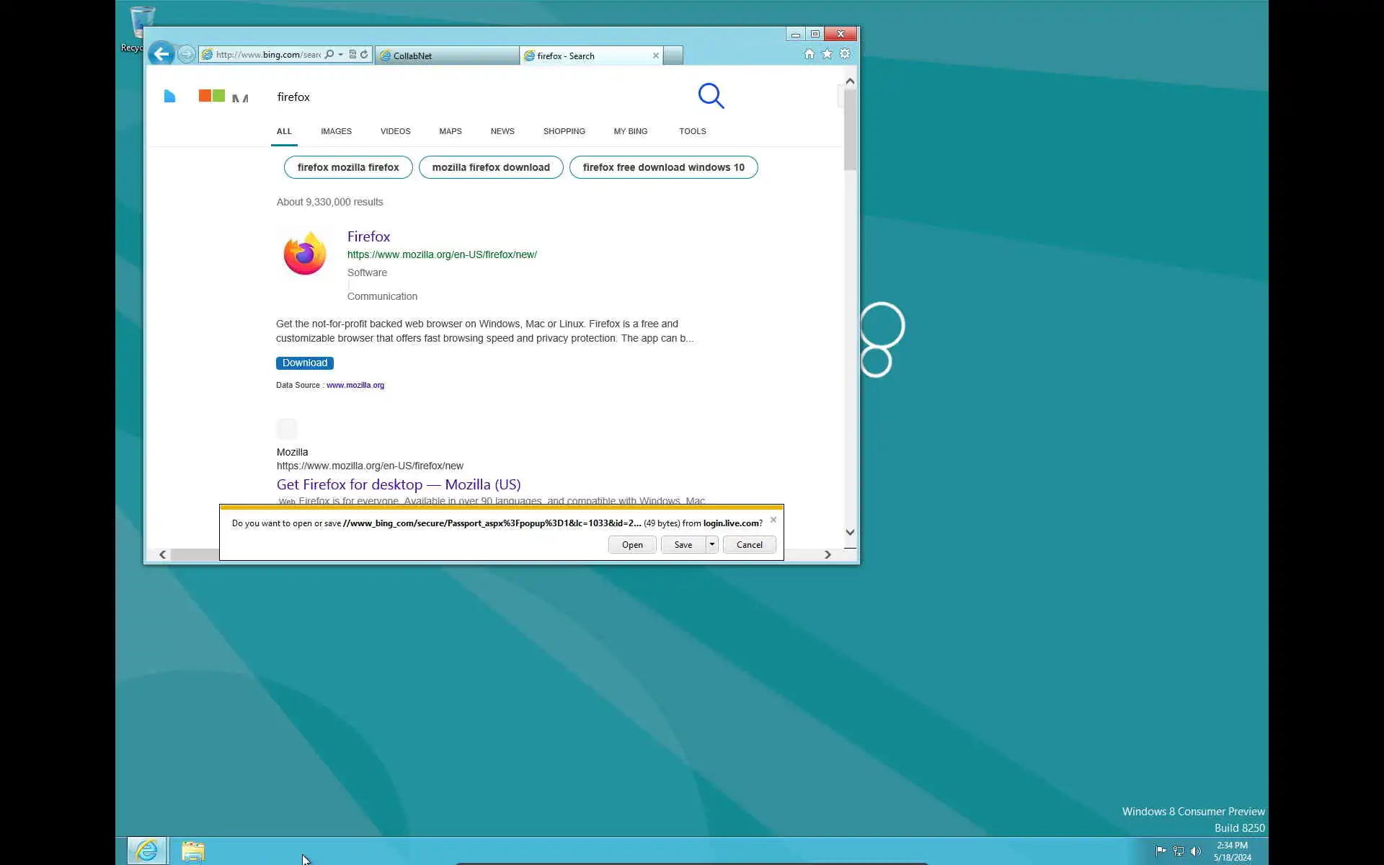Click the volume speaker tray icon
The image size is (1384, 865).
coord(1196,851)
